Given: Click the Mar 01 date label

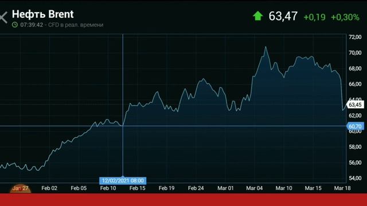Looking at the screenshot, I should click(x=225, y=188).
